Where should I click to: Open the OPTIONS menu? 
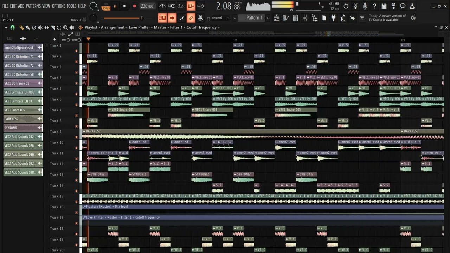click(x=59, y=6)
